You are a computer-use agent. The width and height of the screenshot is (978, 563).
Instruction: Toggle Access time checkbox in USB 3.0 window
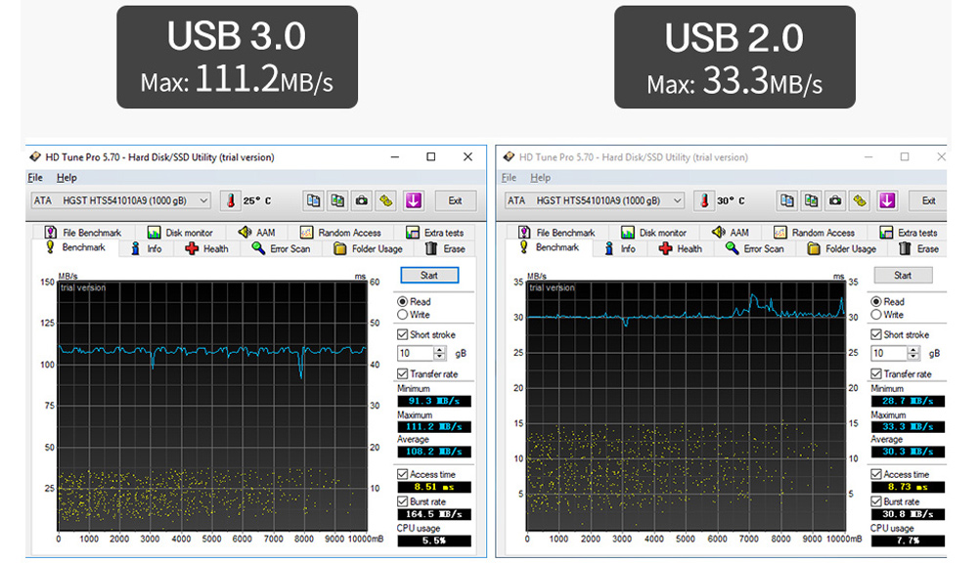point(403,474)
